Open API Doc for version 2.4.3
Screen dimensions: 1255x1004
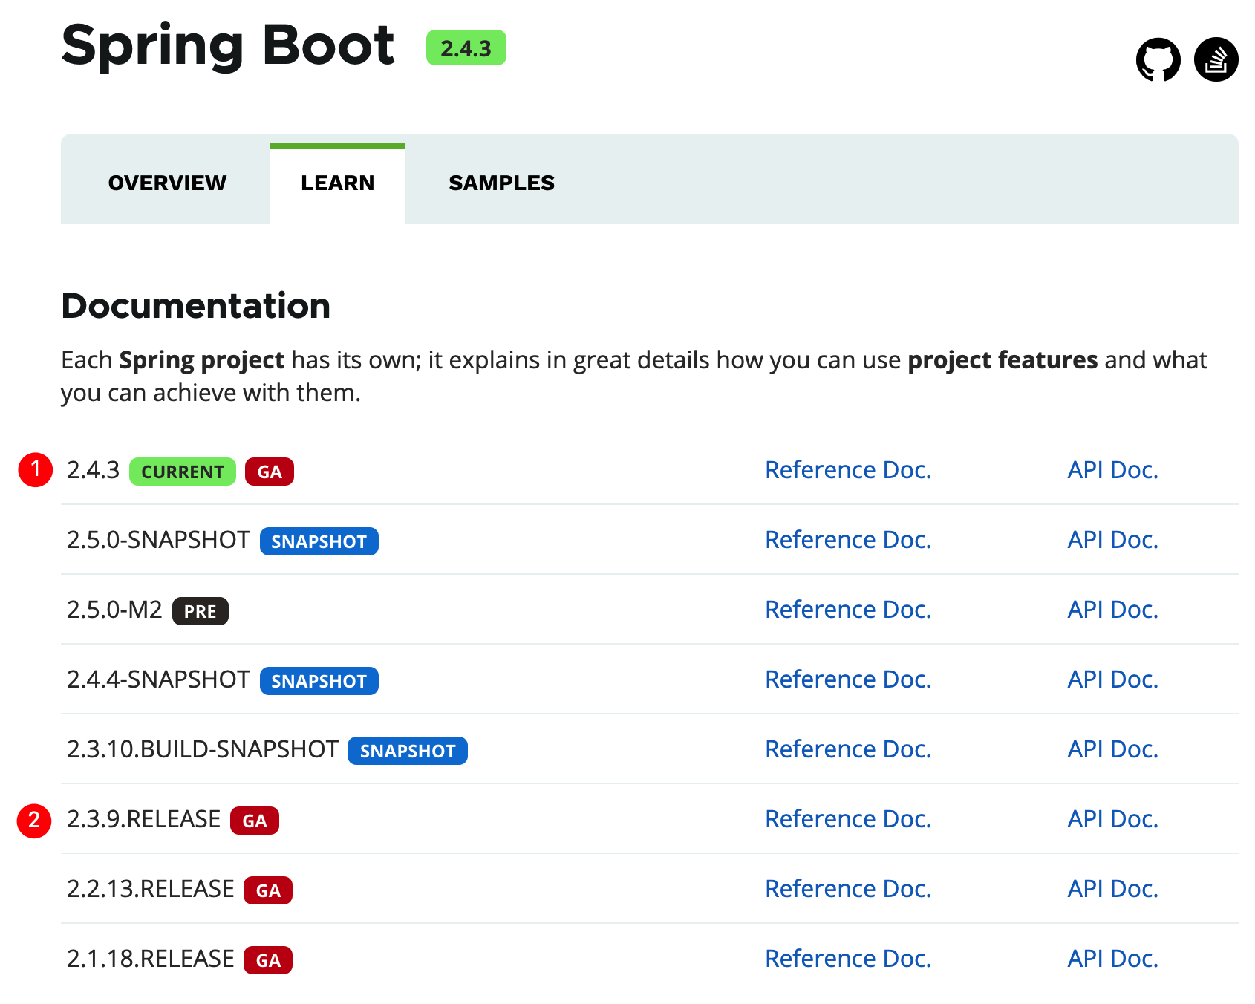(x=1112, y=470)
